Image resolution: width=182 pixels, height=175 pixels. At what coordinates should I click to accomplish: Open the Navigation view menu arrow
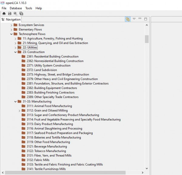pos(134,19)
